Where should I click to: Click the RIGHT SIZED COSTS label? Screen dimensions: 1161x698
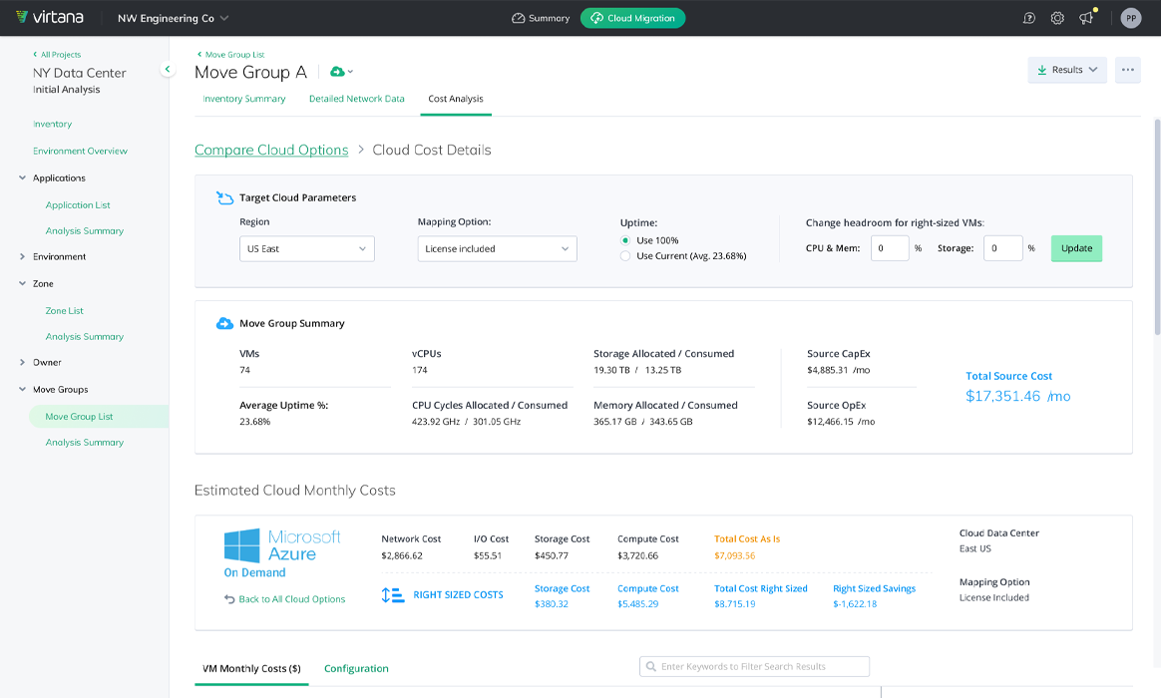(x=459, y=594)
